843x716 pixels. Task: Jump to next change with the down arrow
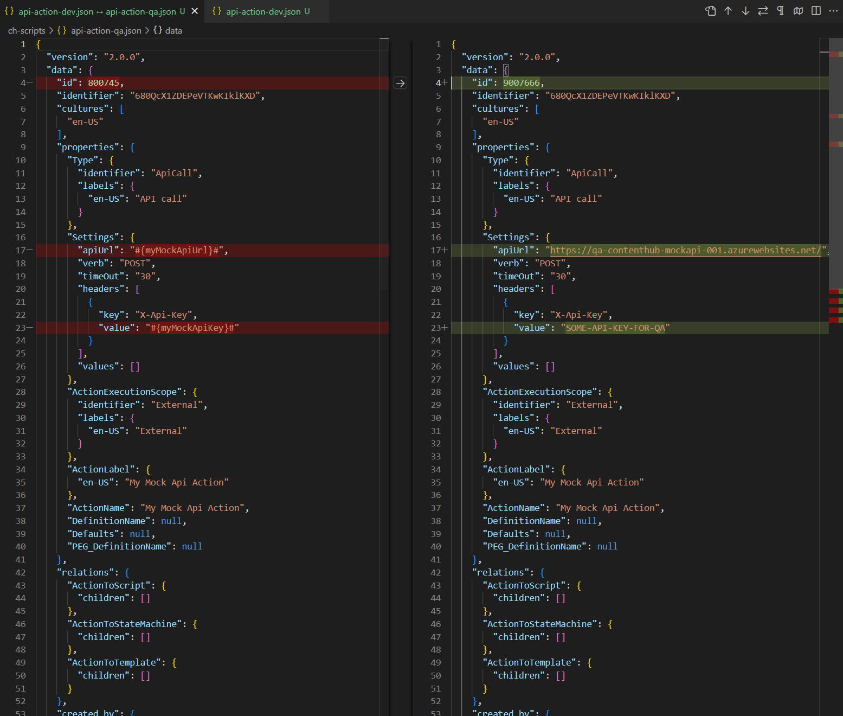tap(745, 11)
